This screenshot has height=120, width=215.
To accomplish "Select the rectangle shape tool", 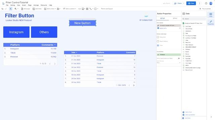I will tap(95, 9).
